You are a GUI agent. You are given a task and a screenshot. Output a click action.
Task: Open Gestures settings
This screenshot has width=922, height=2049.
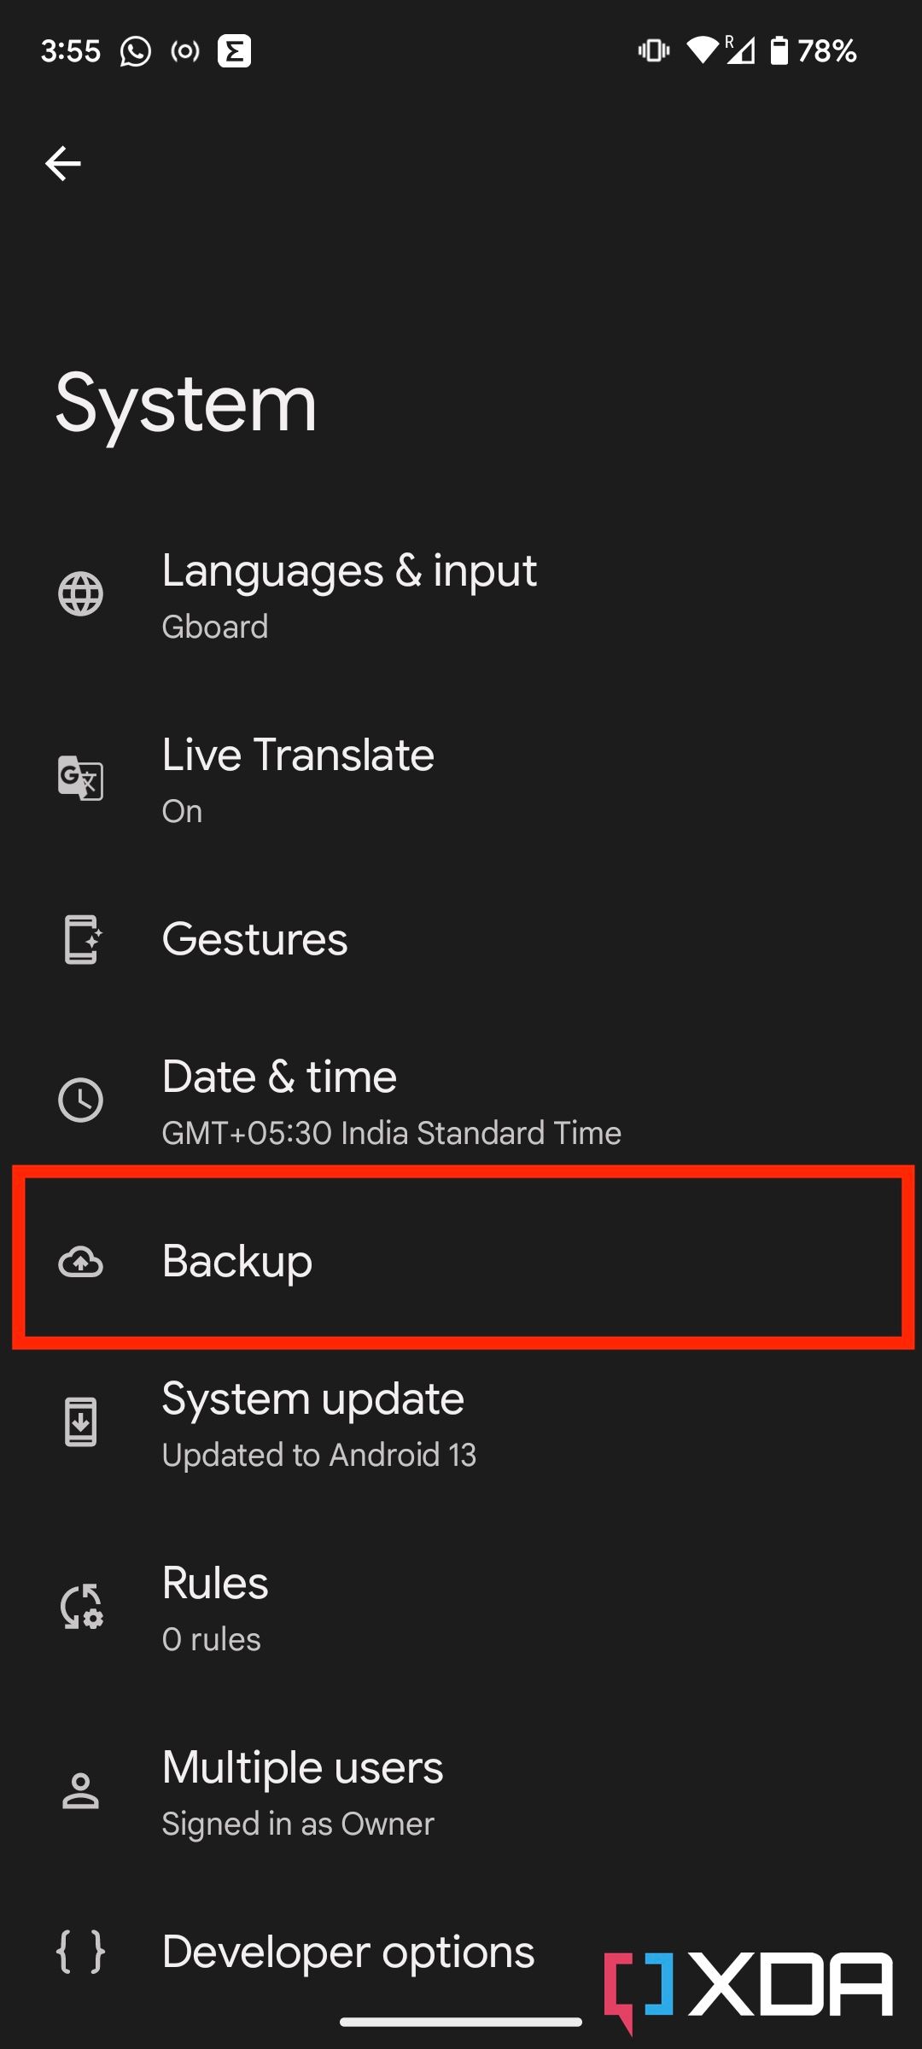click(461, 939)
